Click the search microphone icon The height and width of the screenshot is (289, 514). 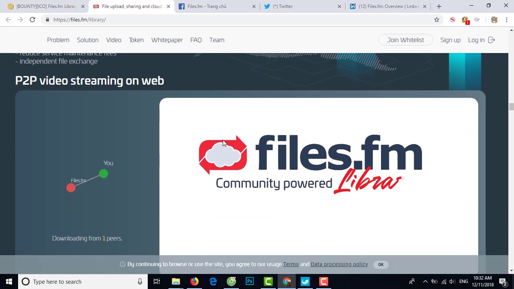(140, 281)
